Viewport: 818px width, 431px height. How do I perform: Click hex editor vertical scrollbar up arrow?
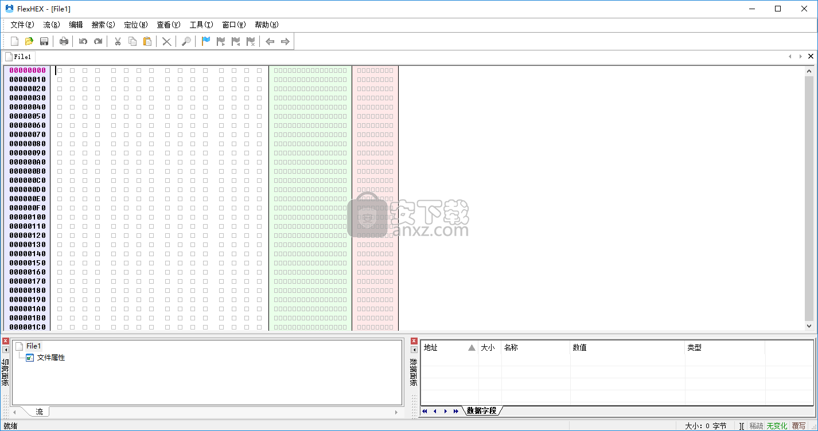(809, 71)
